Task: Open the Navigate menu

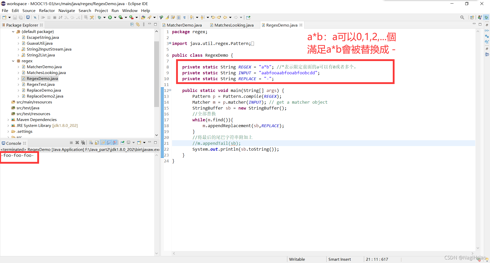Action: pyautogui.click(x=67, y=10)
